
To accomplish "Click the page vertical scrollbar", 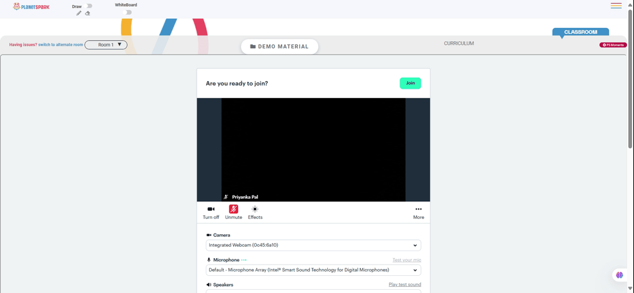I will pyautogui.click(x=630, y=78).
